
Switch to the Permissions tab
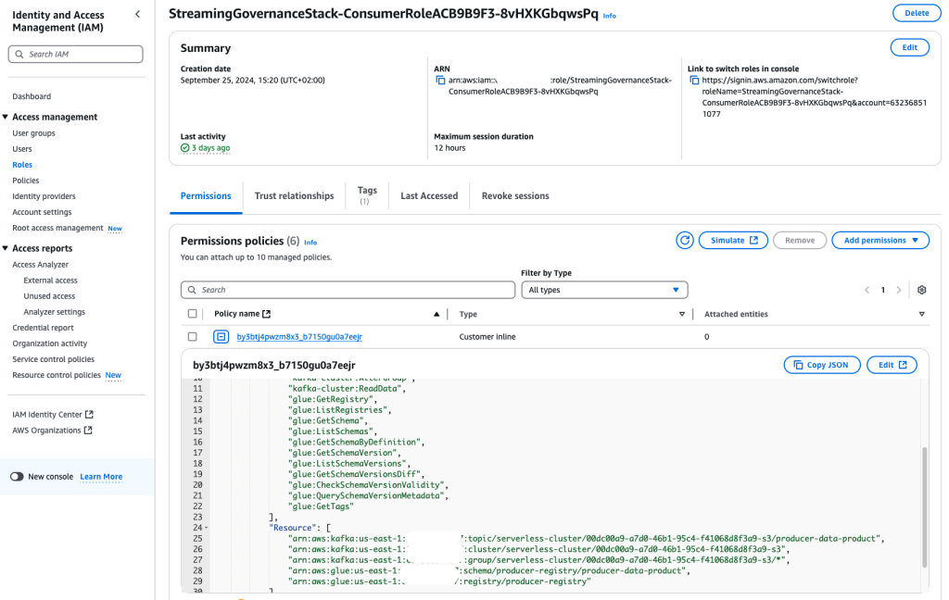(206, 196)
